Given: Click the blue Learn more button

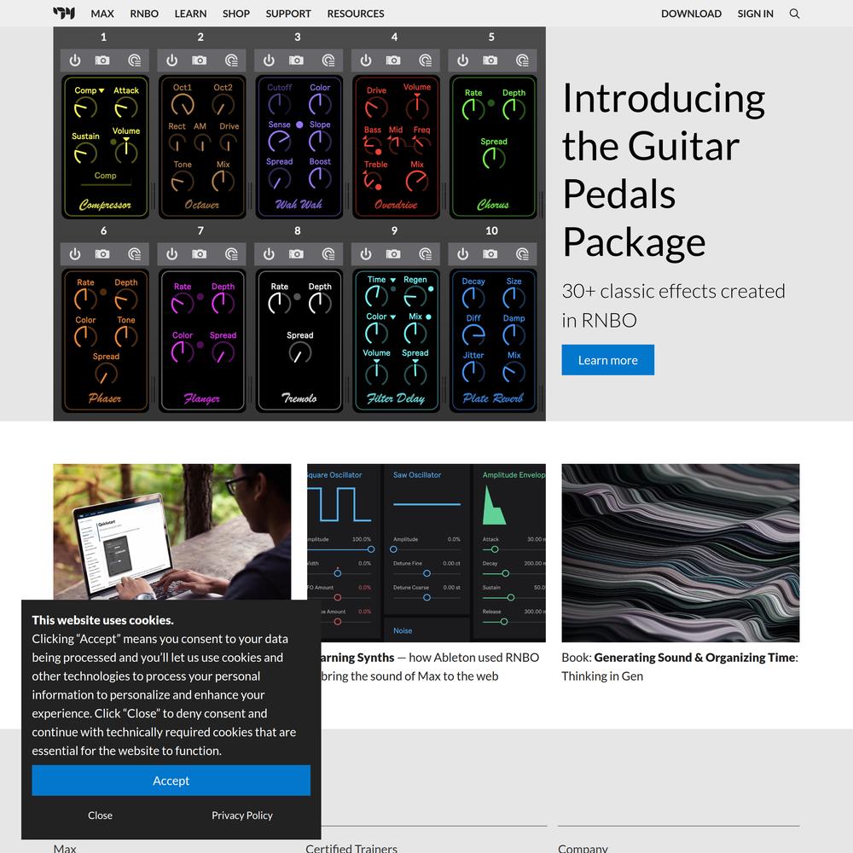Looking at the screenshot, I should [607, 360].
